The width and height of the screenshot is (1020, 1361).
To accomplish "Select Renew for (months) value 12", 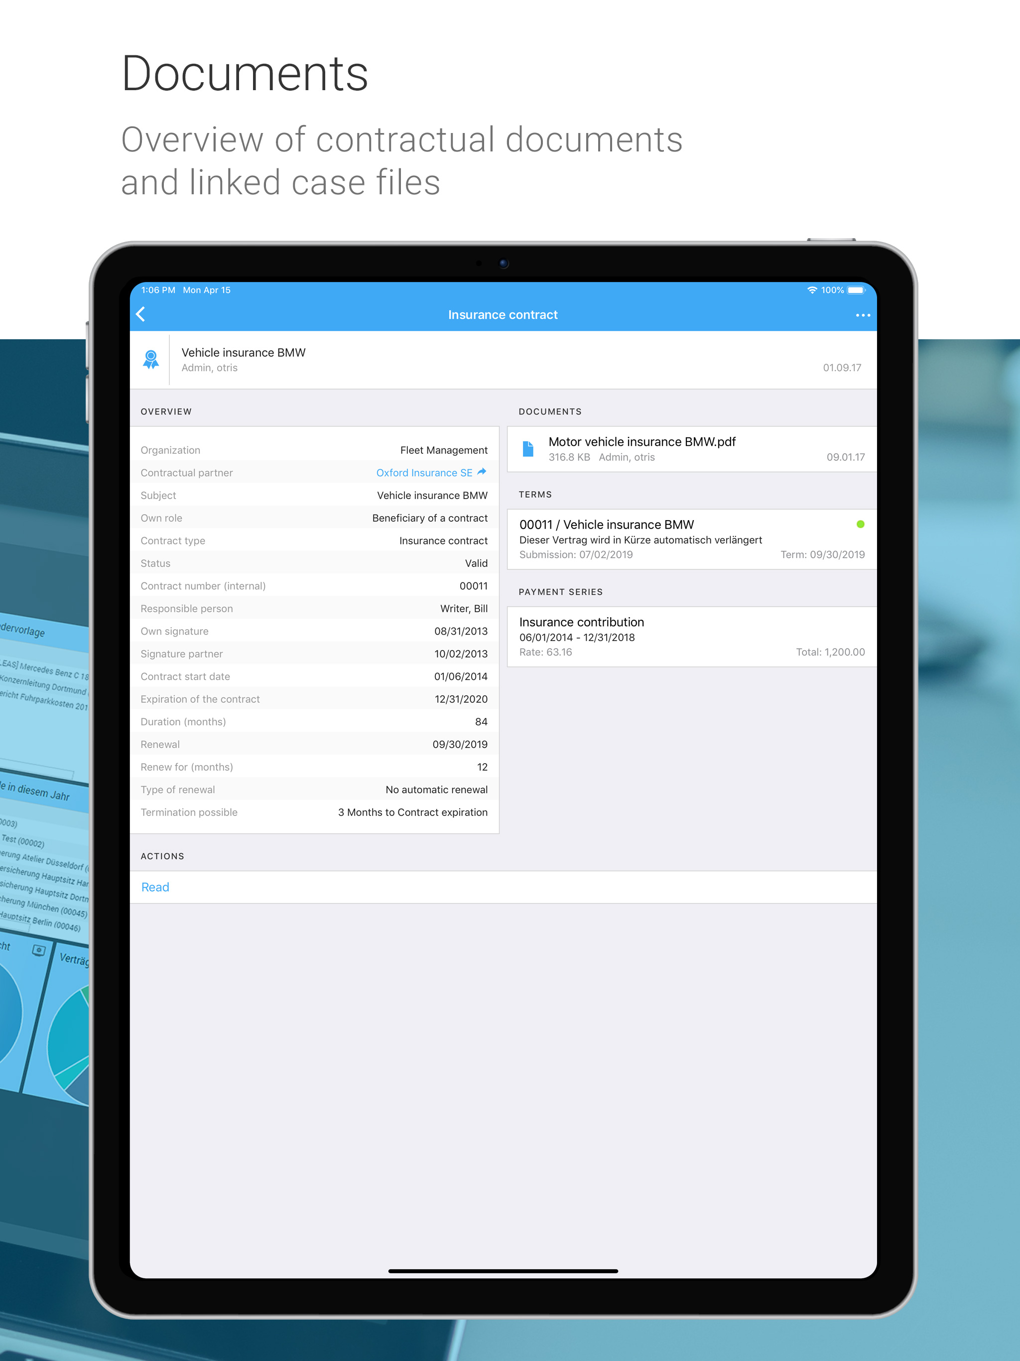I will tap(482, 767).
